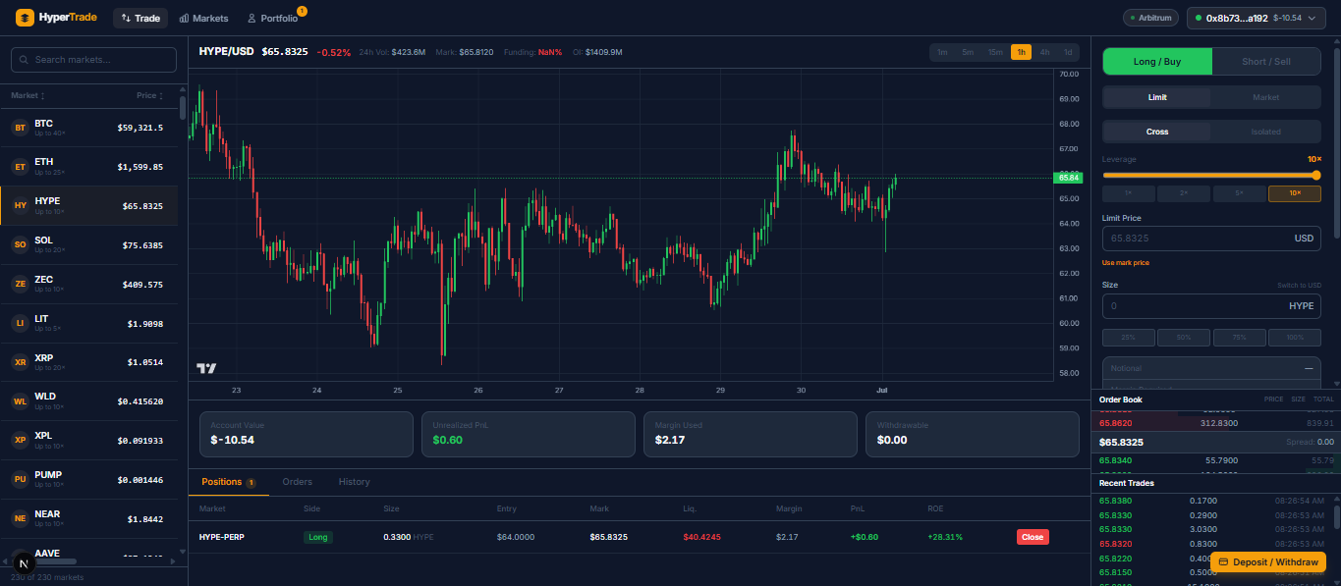Click the XRP market avatar icon
The image size is (1341, 586).
tap(20, 362)
